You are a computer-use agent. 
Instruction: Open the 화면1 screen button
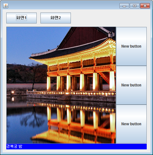pyautogui.click(x=21, y=18)
